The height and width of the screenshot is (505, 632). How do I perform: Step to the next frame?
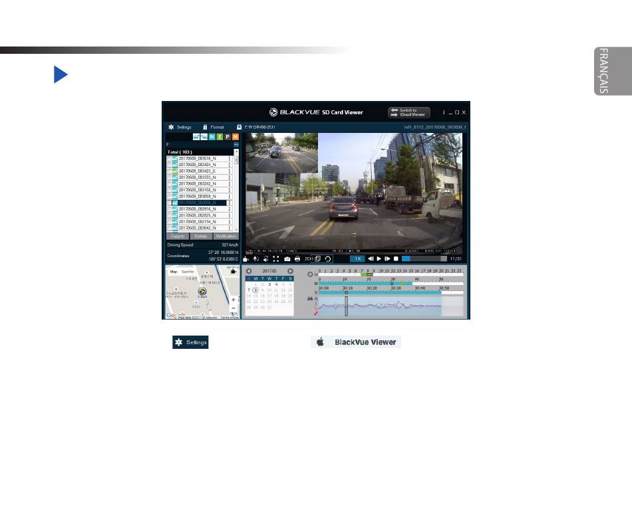(387, 258)
